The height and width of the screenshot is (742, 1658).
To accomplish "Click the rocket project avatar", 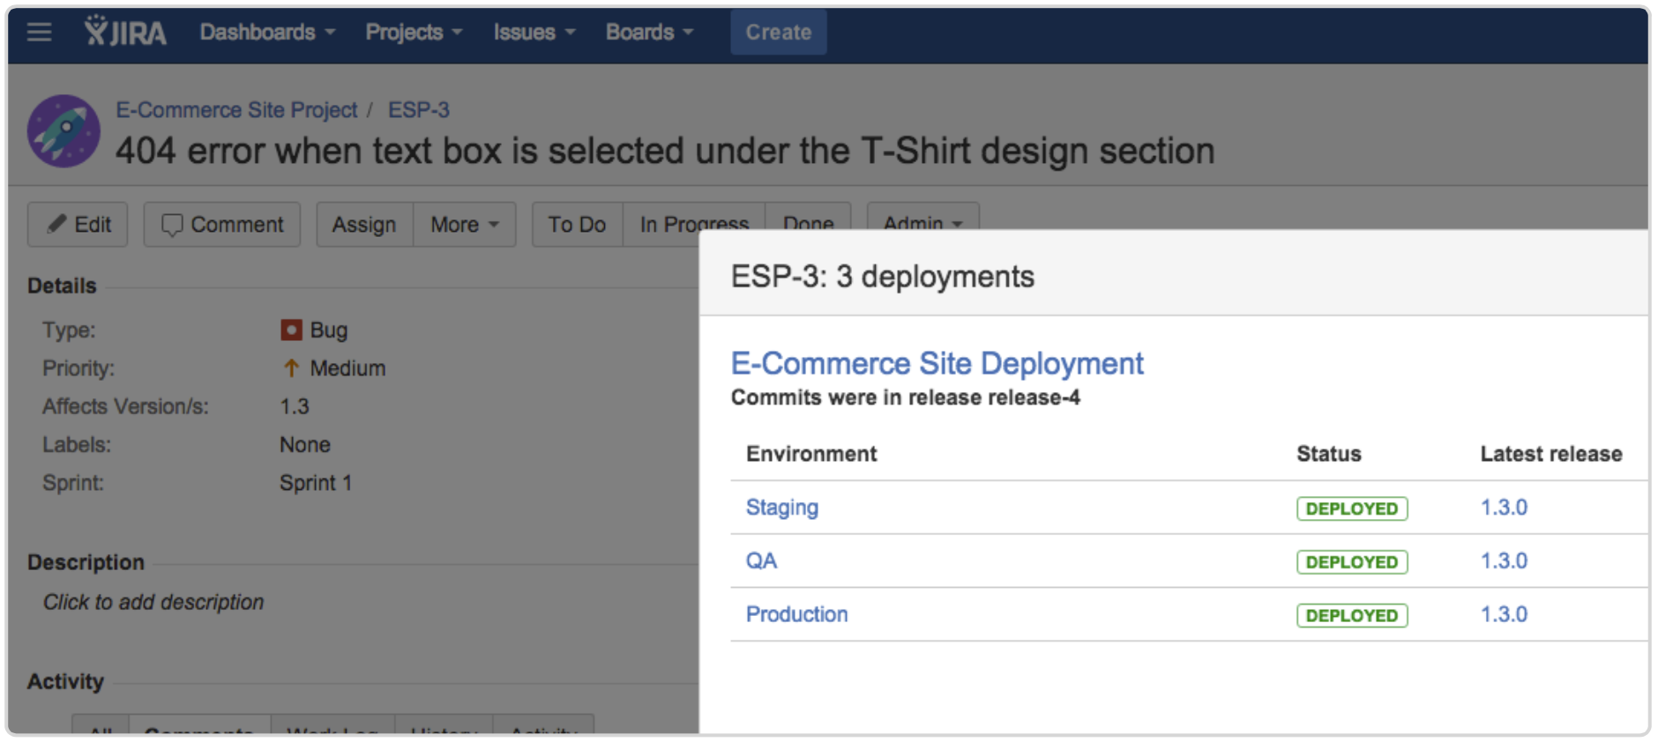I will [x=63, y=131].
